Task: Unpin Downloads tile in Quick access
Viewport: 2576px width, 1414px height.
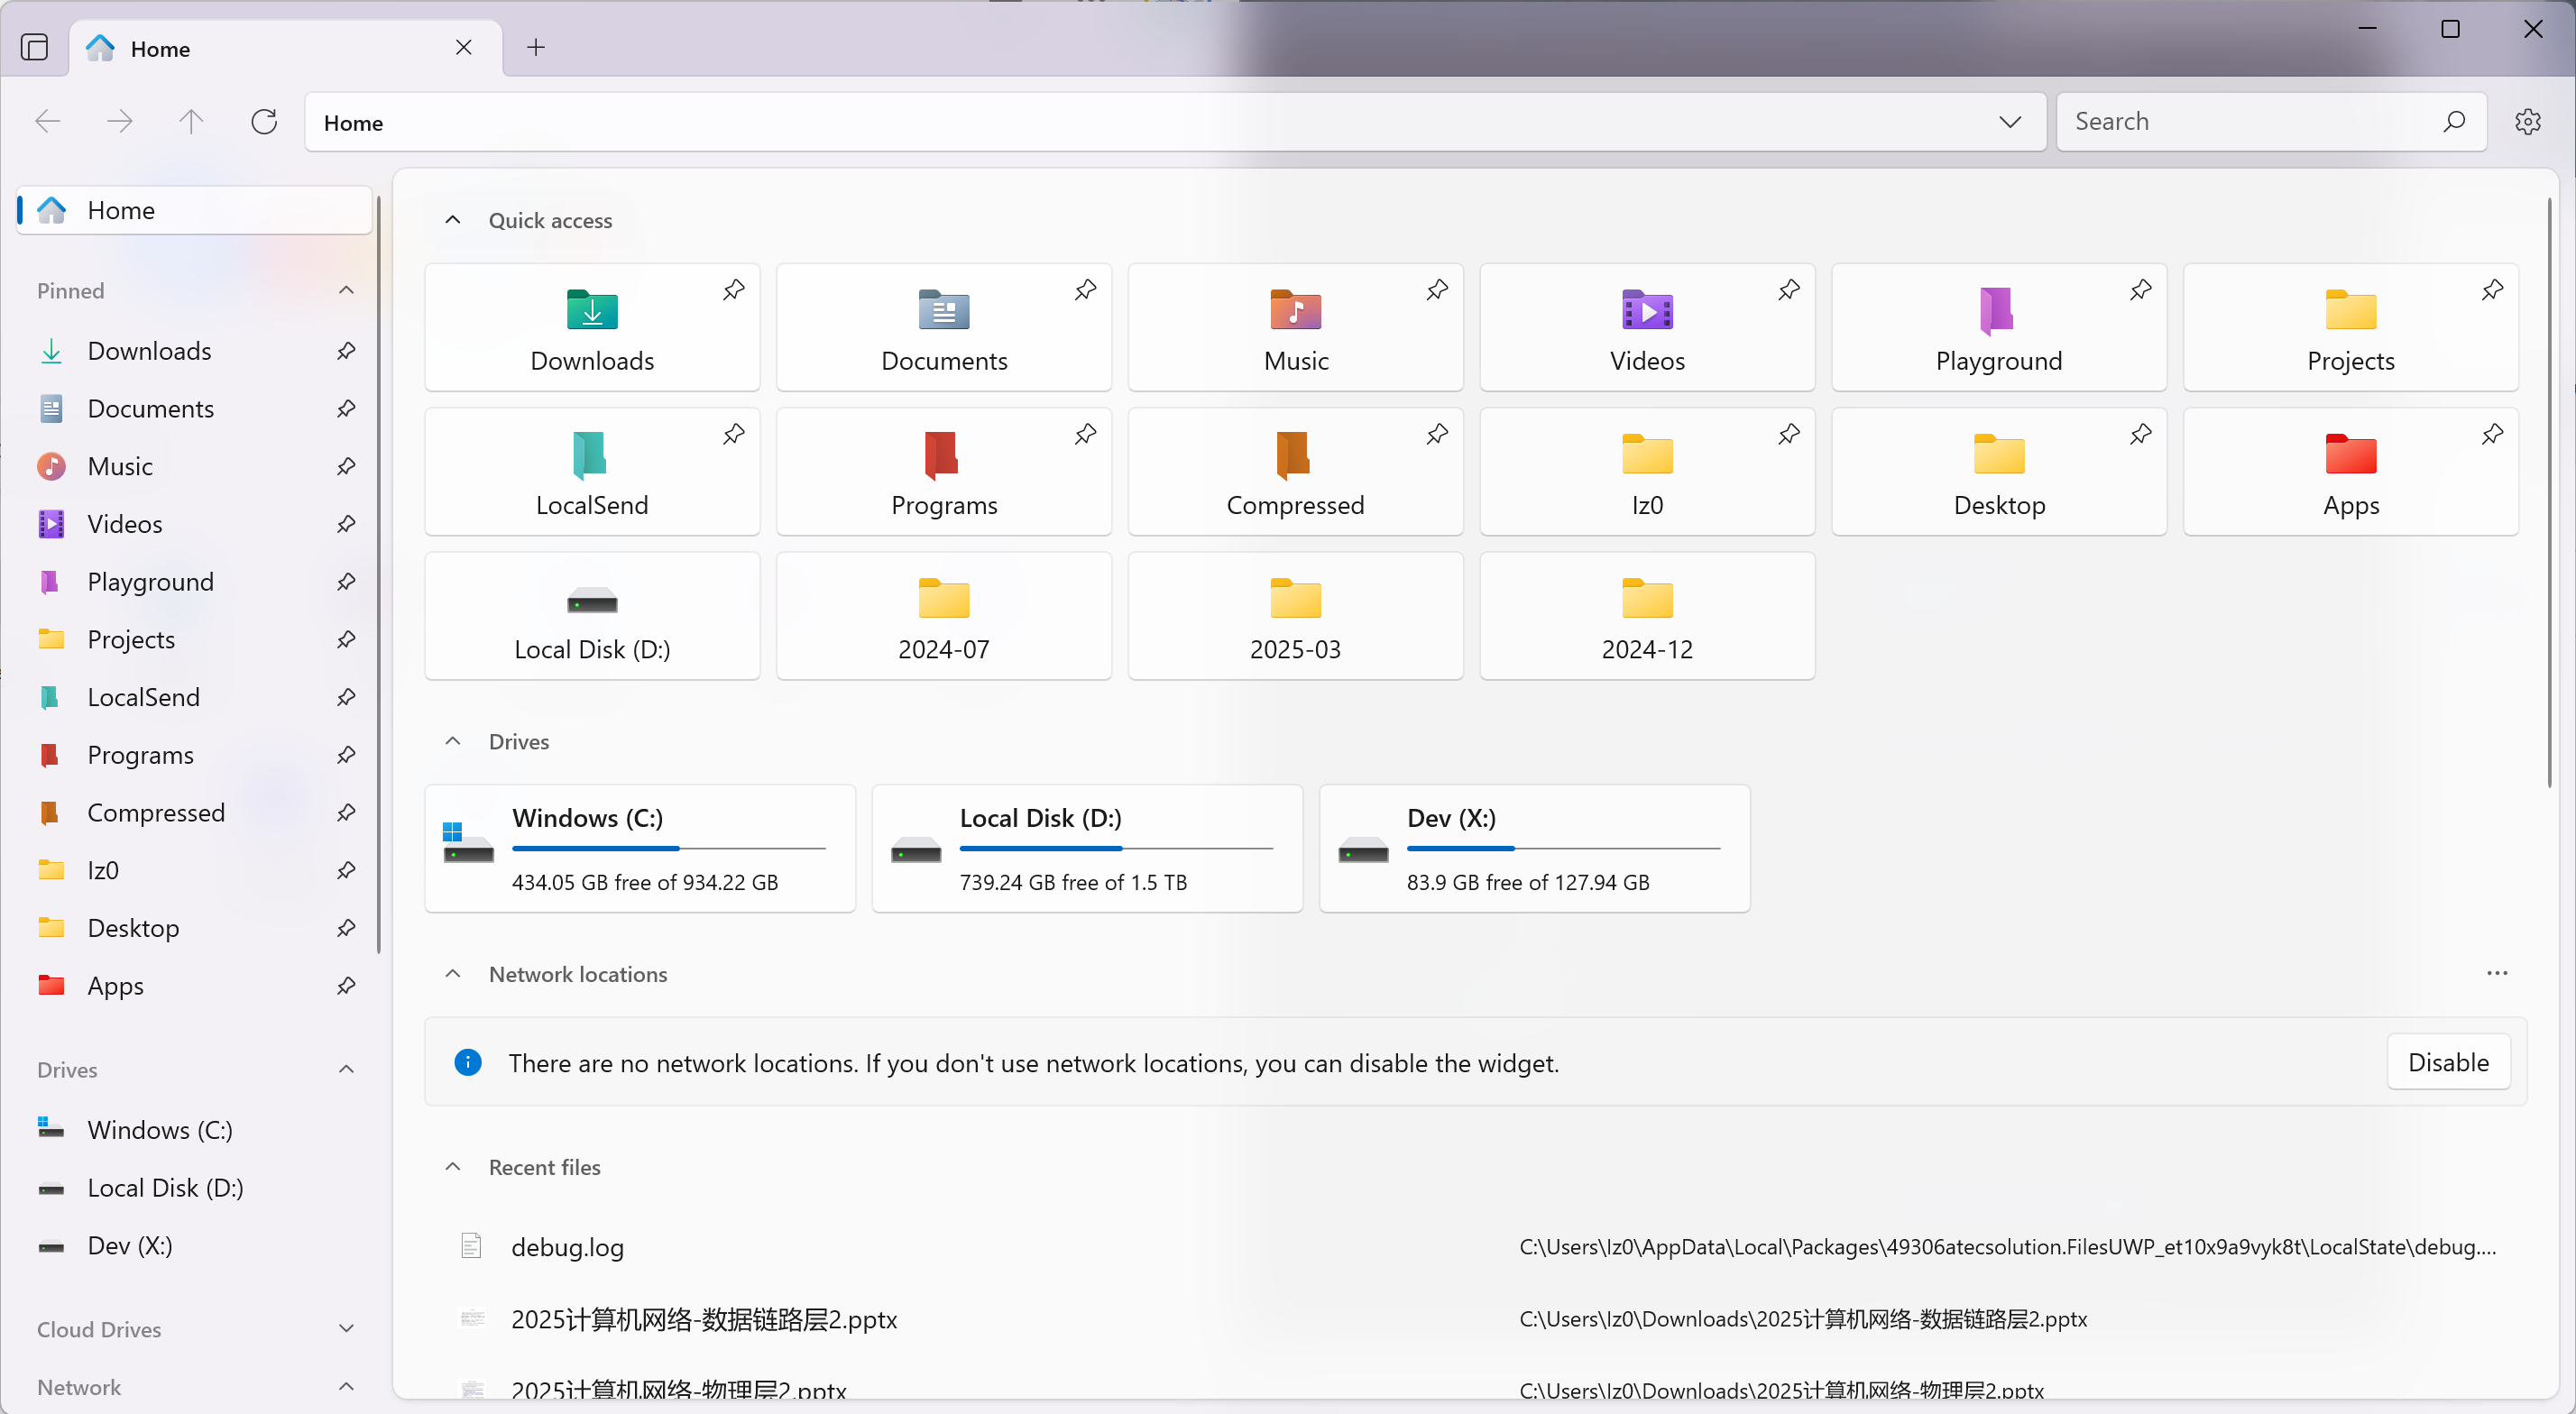Action: coord(734,290)
